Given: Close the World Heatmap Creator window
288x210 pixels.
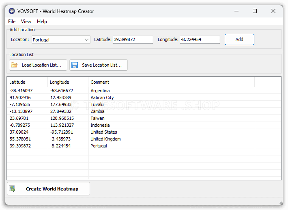Looking at the screenshot, I should [x=273, y=11].
